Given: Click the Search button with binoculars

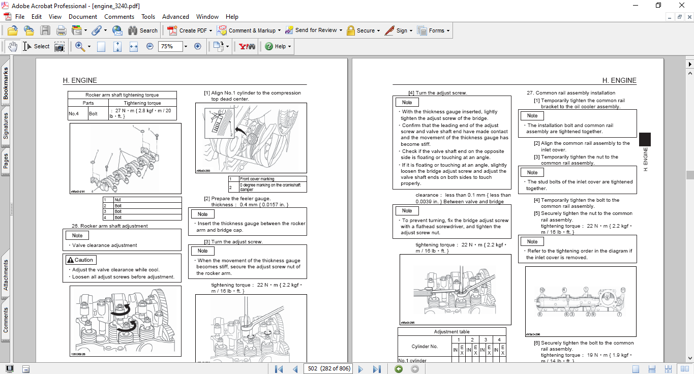Looking at the screenshot, I should (x=143, y=30).
